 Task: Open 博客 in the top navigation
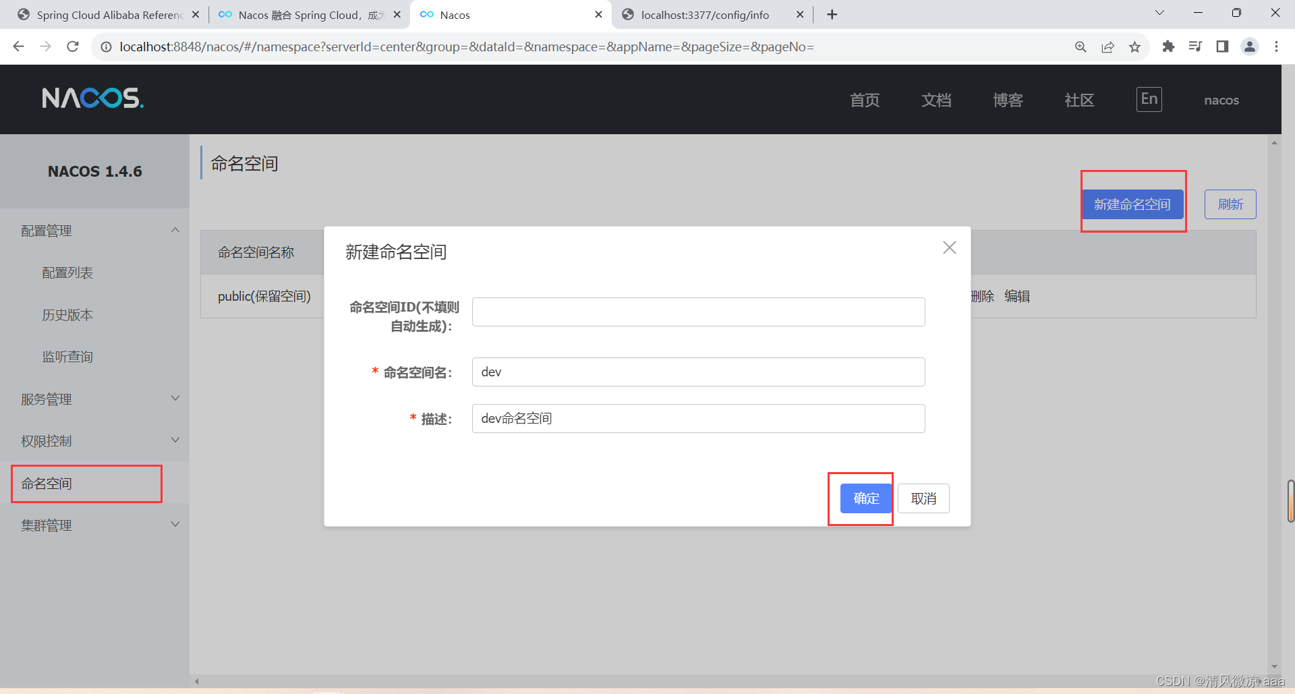(x=1008, y=100)
